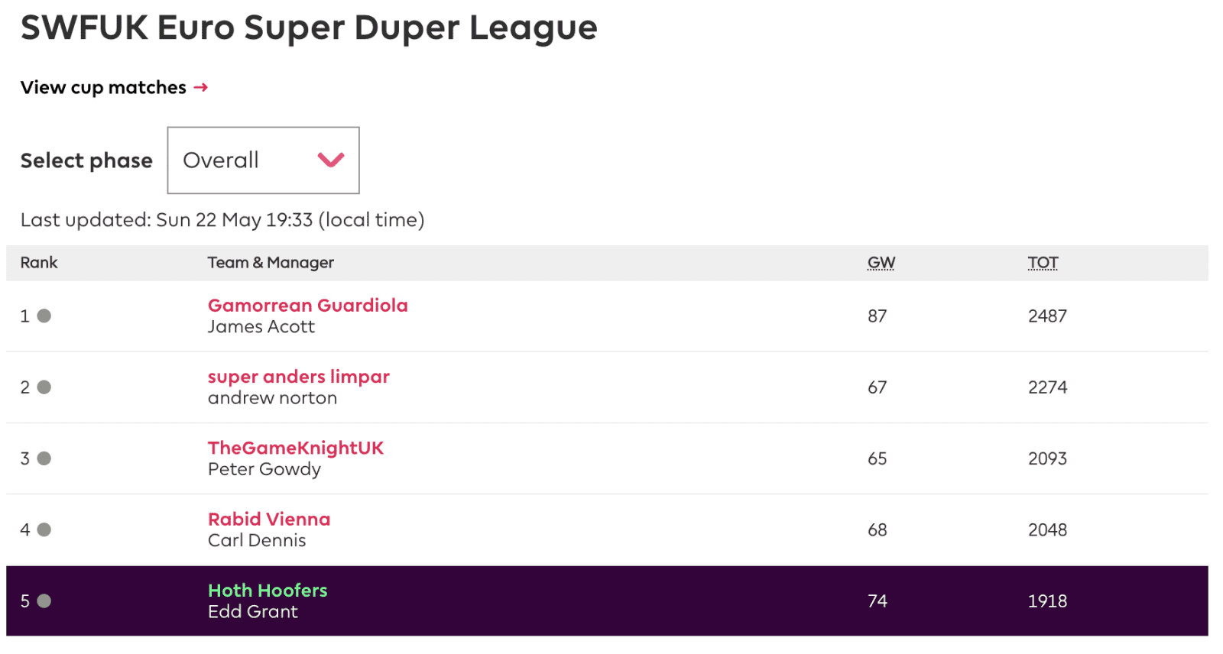The height and width of the screenshot is (654, 1223).
Task: Open the Select phase Overall dropdown
Action: [263, 160]
